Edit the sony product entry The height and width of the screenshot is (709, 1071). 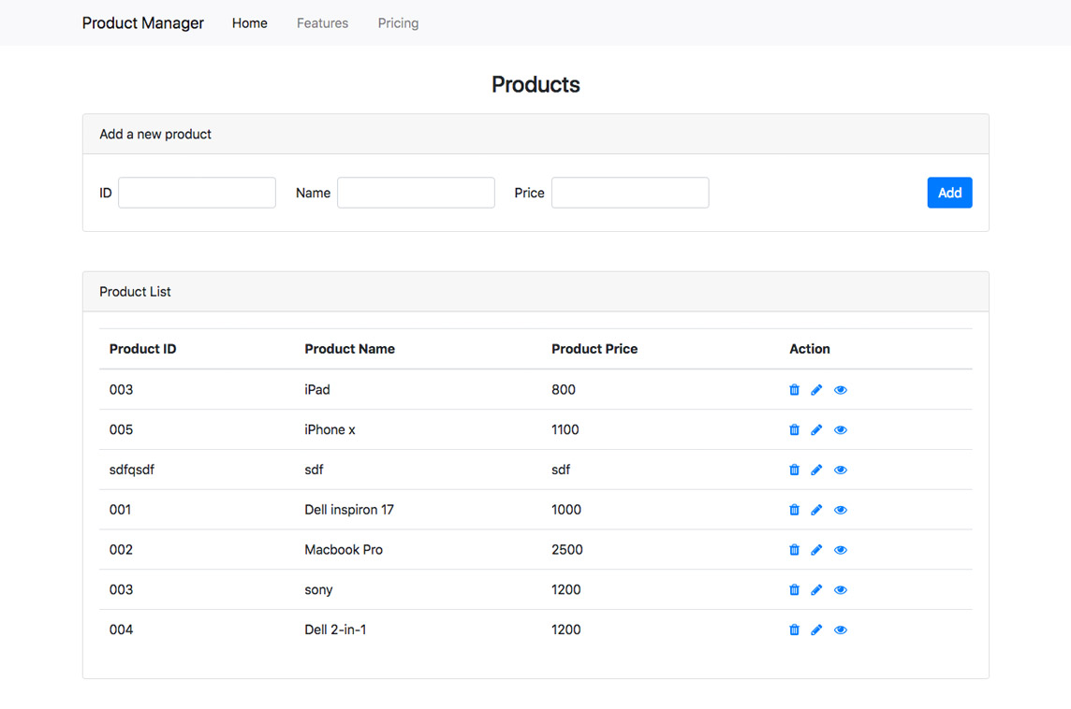(816, 589)
